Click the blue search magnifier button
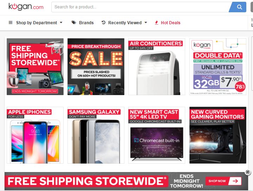 tap(238, 7)
